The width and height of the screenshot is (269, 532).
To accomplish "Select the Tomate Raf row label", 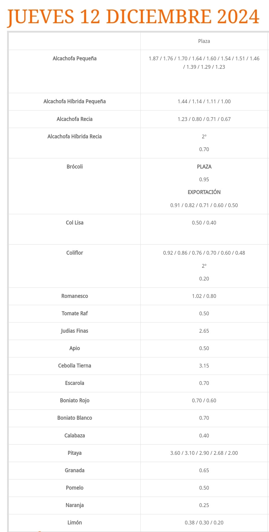I will click(x=75, y=314).
